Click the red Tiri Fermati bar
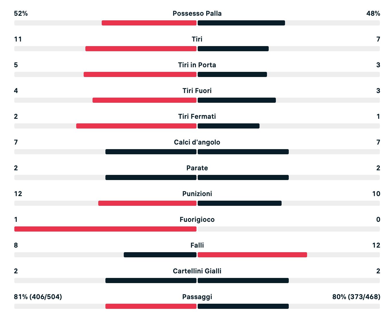 pos(136,126)
